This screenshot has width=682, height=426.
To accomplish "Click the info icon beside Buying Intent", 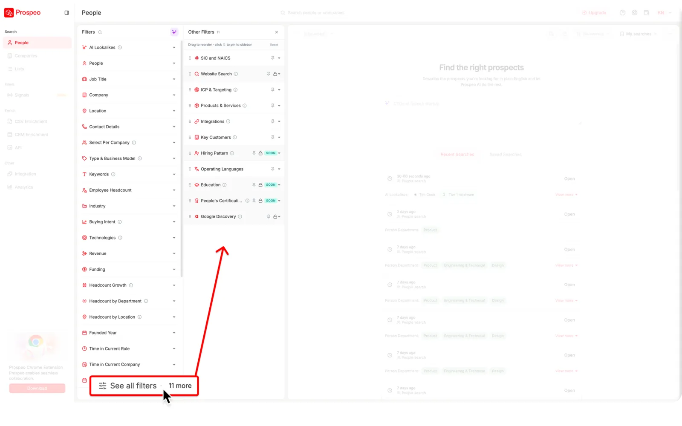I will pyautogui.click(x=120, y=222).
